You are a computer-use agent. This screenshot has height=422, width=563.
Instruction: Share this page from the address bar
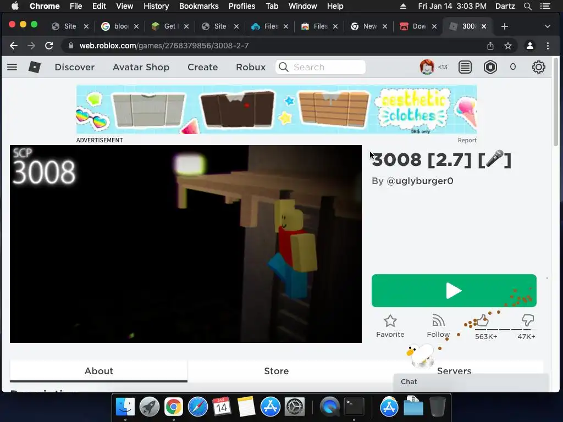click(x=490, y=46)
